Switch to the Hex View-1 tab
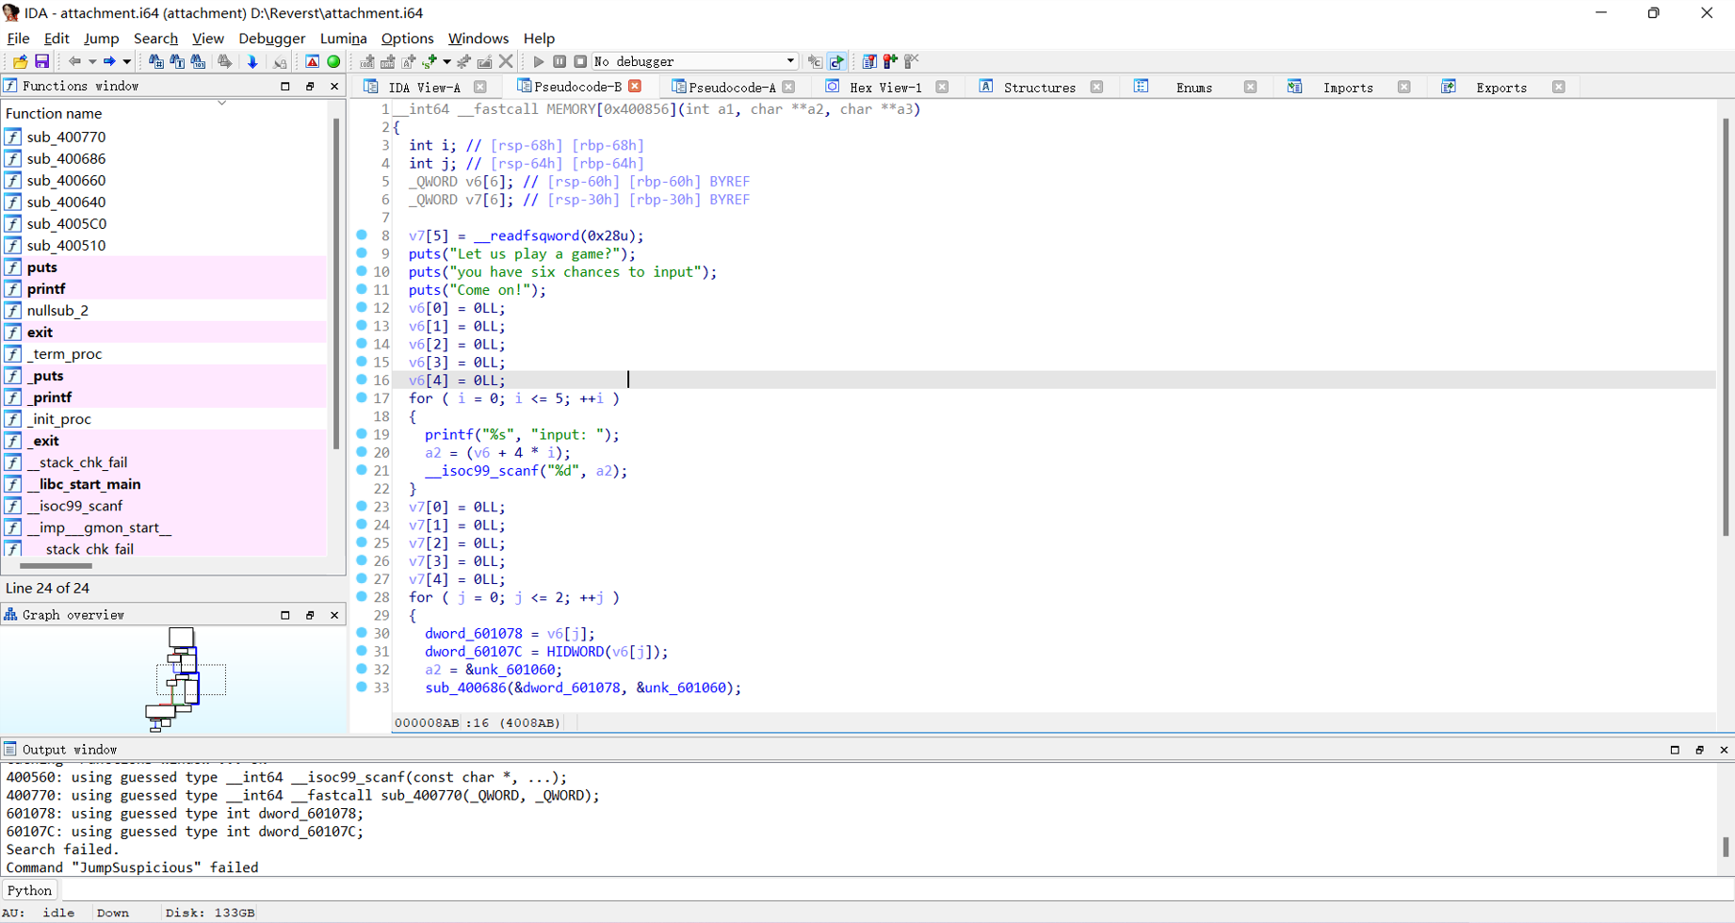1735x923 pixels. [885, 87]
